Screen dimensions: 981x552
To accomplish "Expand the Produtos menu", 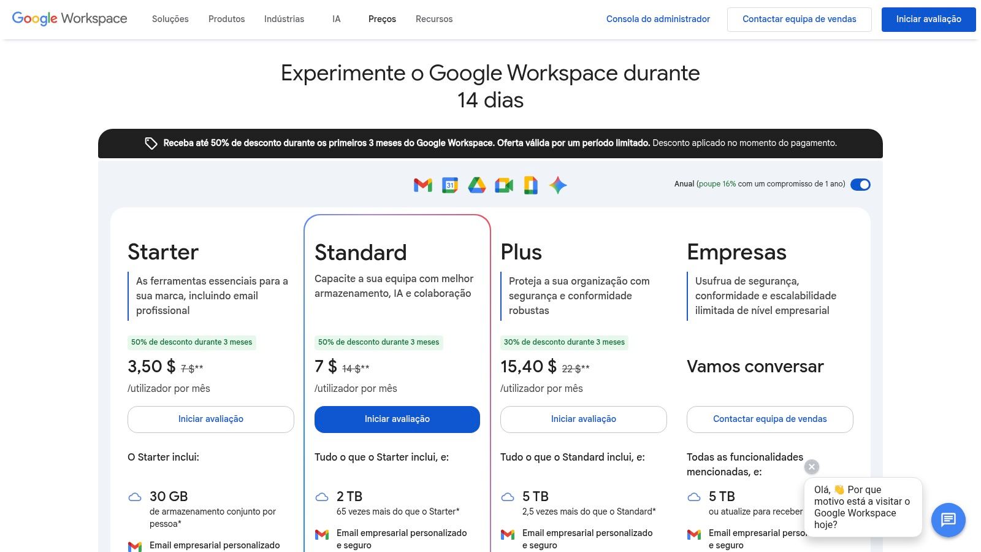I will pyautogui.click(x=226, y=19).
